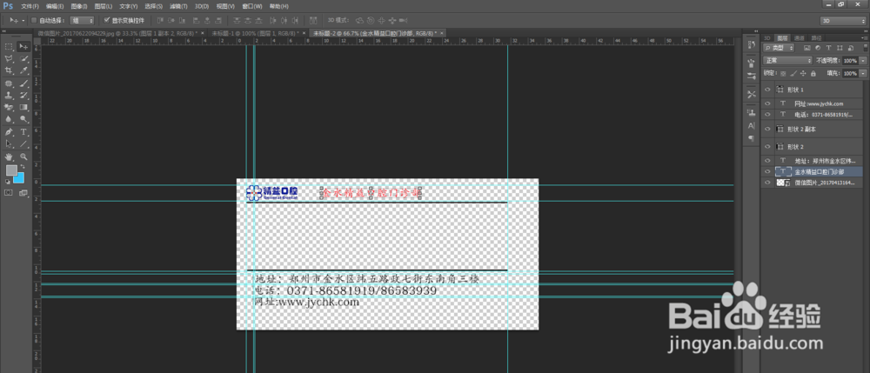Switch to the 通道 panel tab

click(x=800, y=38)
